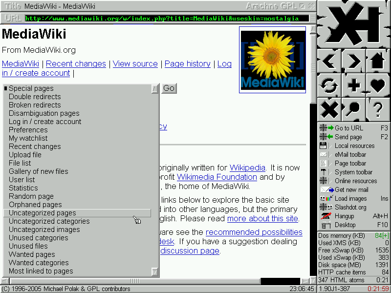
Task: Choose Preferences in the dropdown list
Action: pyautogui.click(x=28, y=129)
